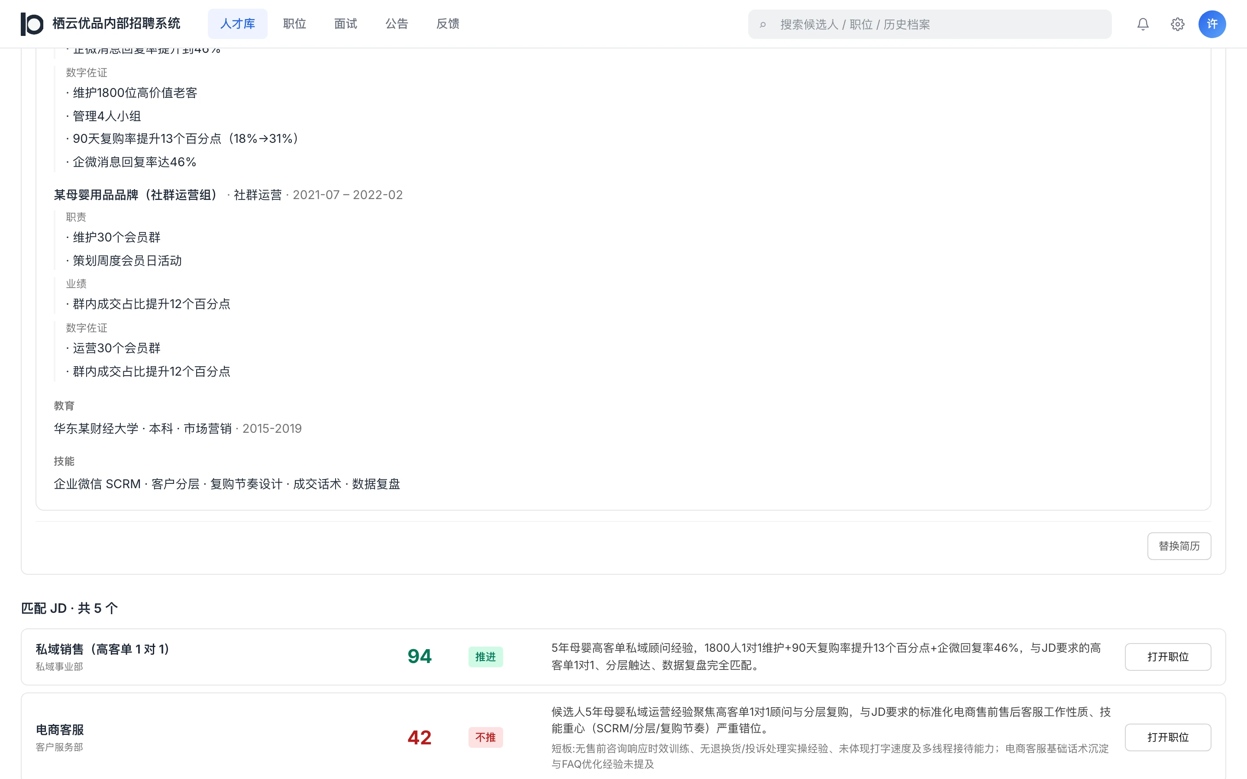
Task: Click the match score 94
Action: 420,657
